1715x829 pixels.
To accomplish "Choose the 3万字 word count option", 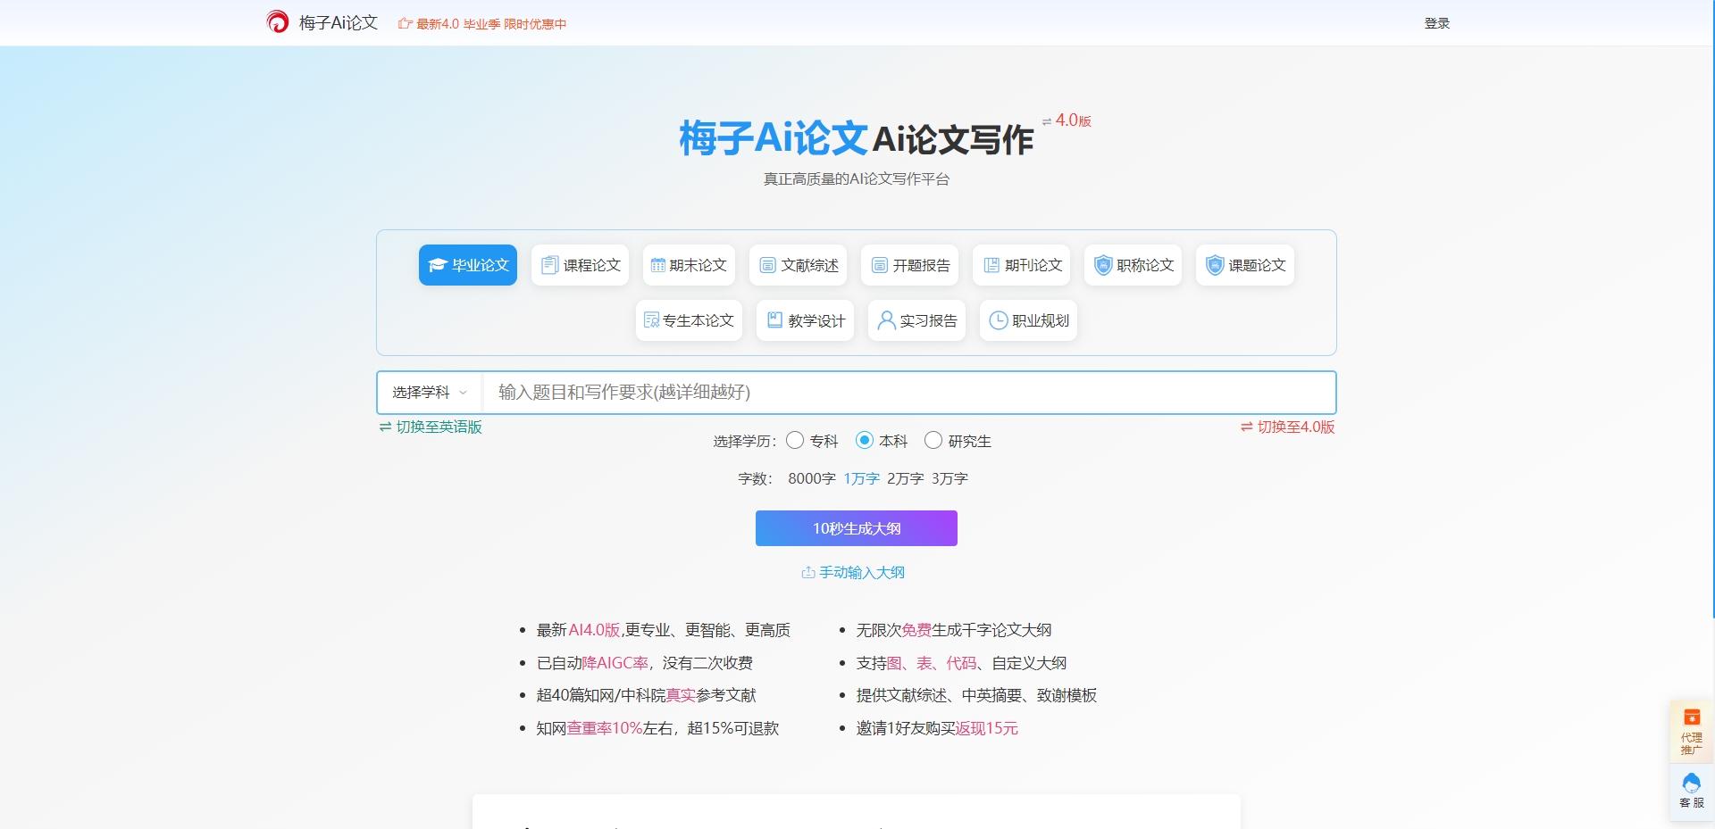I will [950, 478].
